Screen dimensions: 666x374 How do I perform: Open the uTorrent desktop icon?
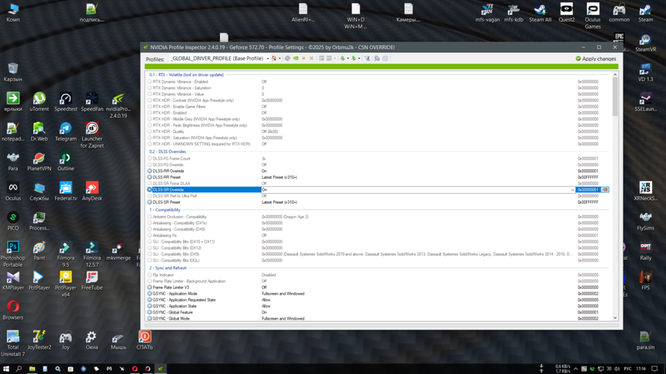39,102
